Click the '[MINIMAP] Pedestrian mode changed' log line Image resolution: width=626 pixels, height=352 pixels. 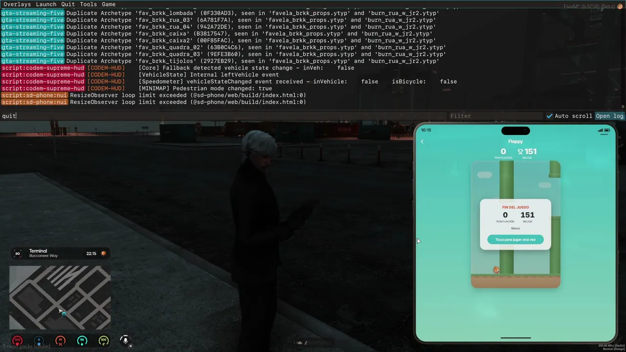coord(136,88)
